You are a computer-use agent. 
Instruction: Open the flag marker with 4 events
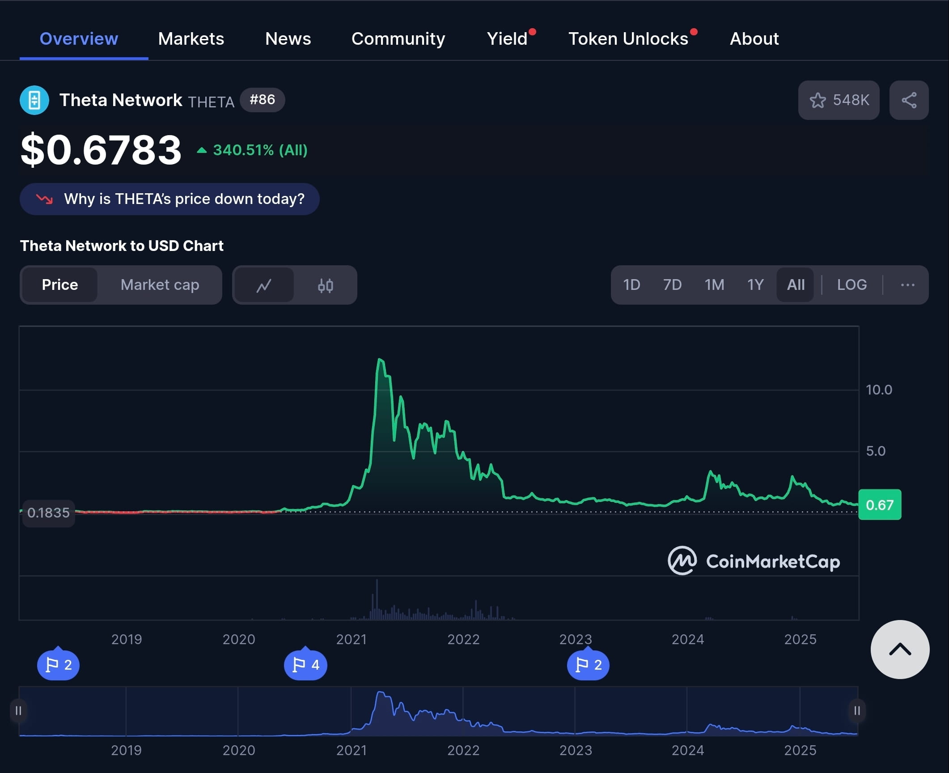(x=305, y=665)
